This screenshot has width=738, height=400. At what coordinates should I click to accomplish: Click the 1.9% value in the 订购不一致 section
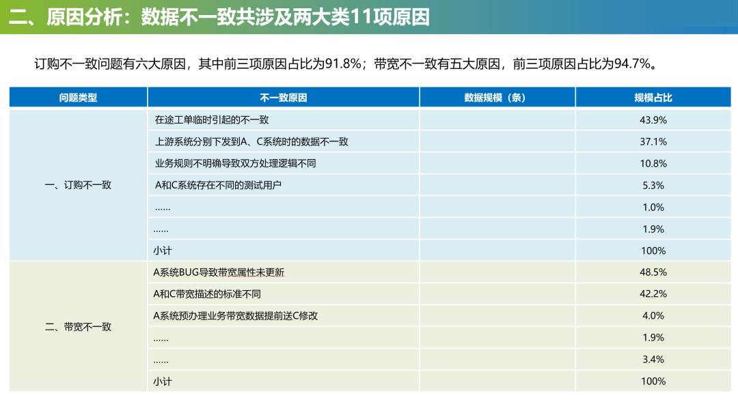pyautogui.click(x=653, y=229)
